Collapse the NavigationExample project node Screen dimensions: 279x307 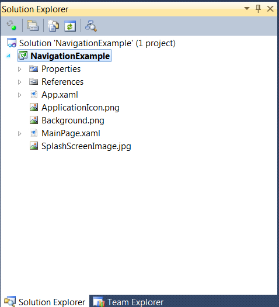click(x=8, y=56)
